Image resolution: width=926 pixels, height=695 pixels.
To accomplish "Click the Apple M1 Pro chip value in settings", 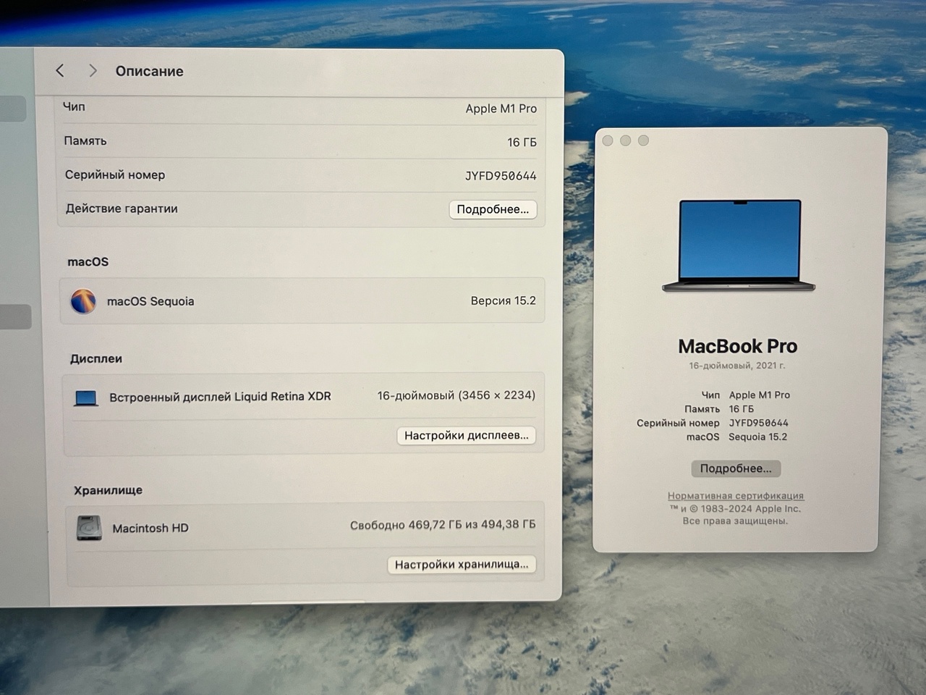I will pos(501,109).
